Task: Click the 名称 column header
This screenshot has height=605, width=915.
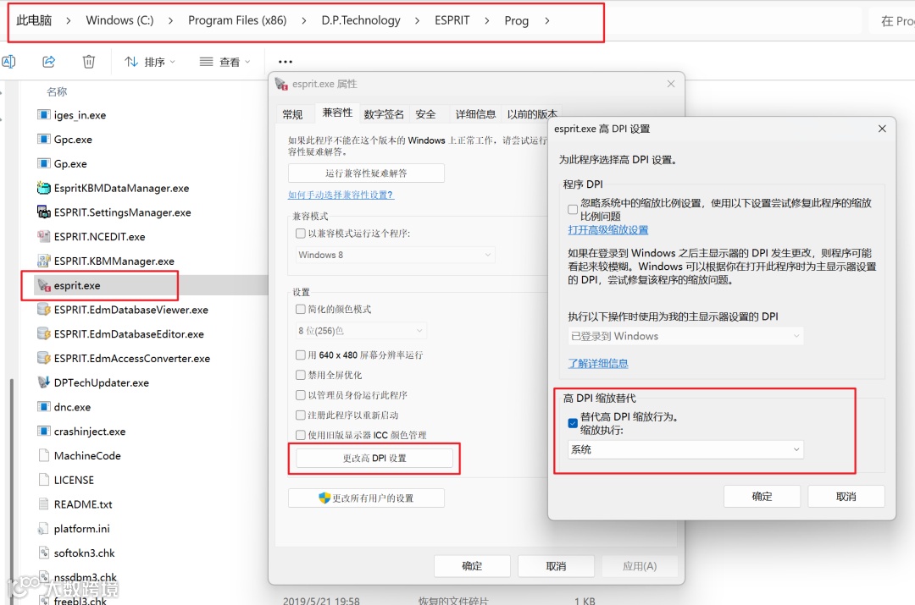Action: click(x=57, y=91)
